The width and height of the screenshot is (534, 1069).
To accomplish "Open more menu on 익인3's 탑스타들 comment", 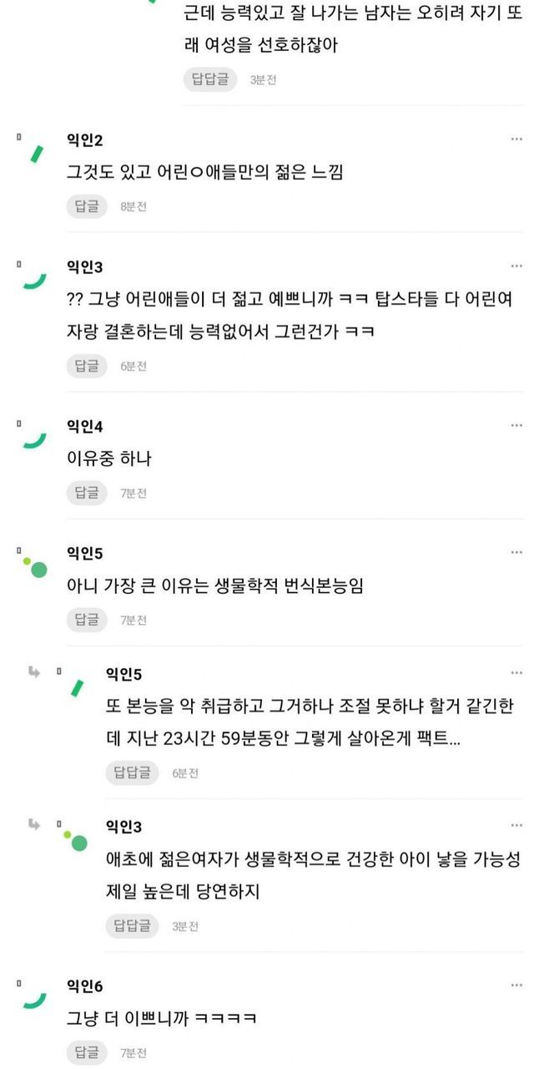I will pos(516,266).
